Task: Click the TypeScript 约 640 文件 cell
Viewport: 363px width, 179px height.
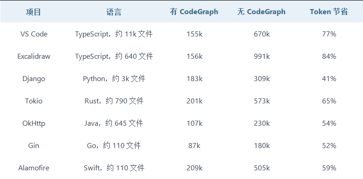Action: 114,56
